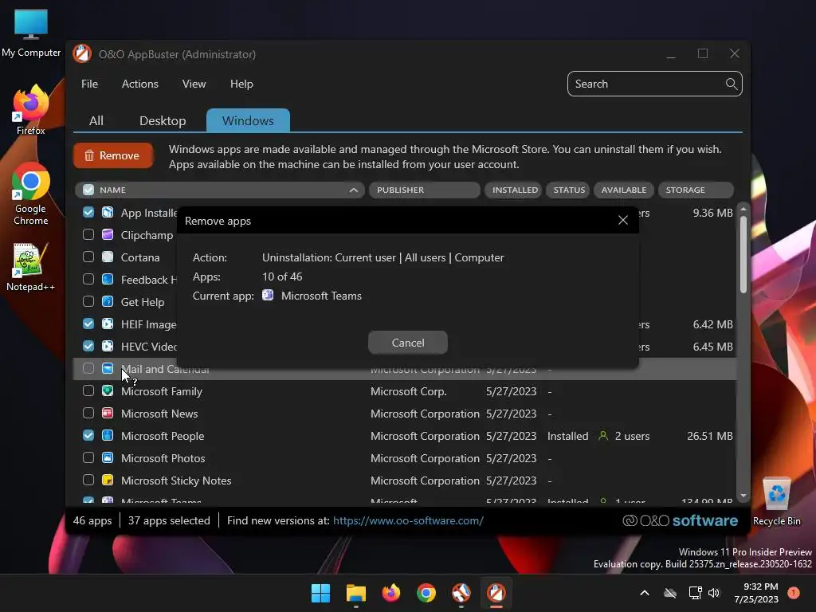Sort by STATUS column header

click(568, 190)
